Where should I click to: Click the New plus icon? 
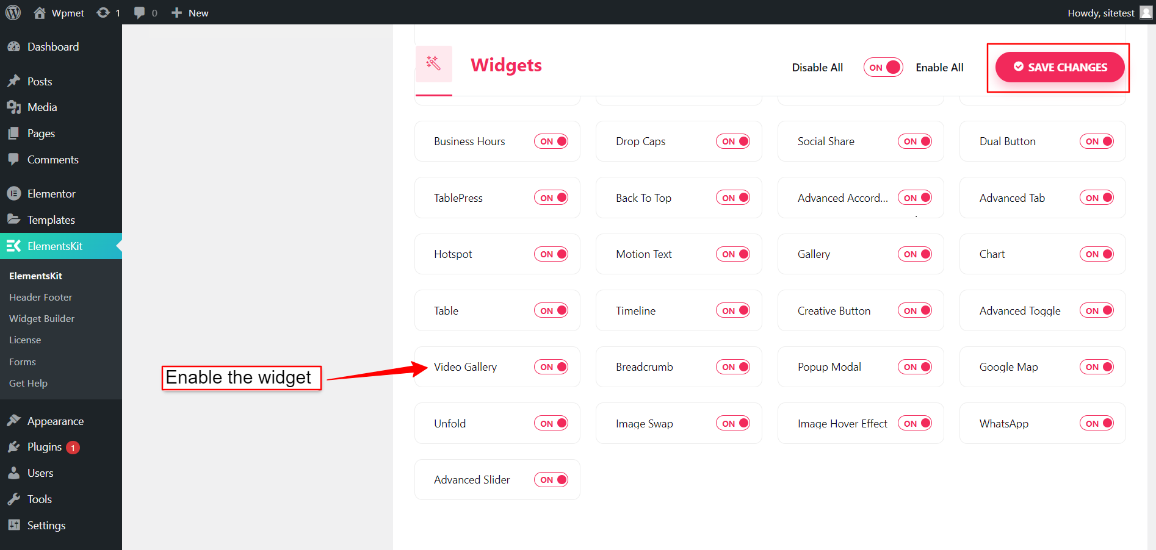coord(176,13)
